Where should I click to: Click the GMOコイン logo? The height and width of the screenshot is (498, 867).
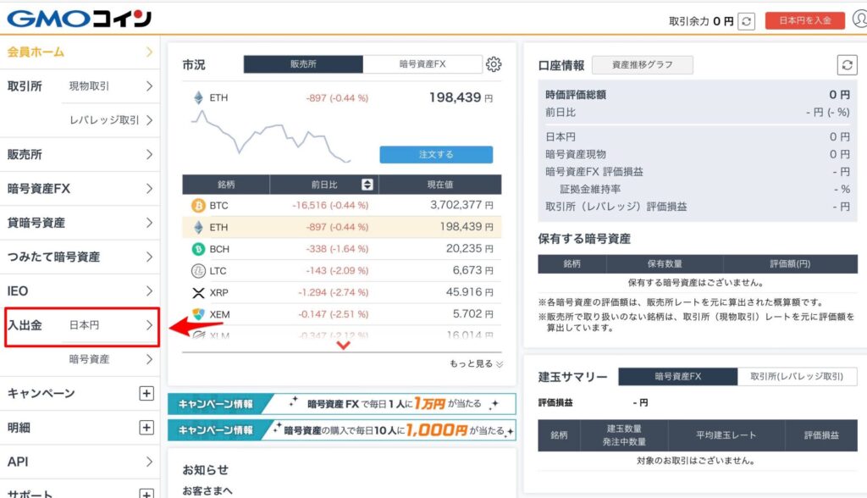[79, 19]
